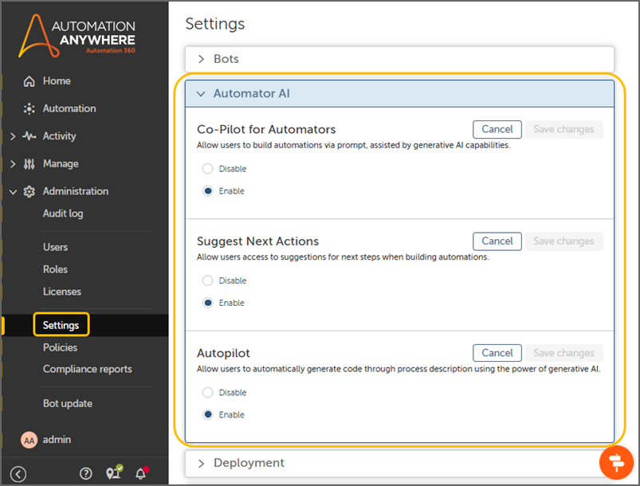Select Enable for Co-Pilot for Automators
Viewport: 640px width, 486px height.
[208, 191]
